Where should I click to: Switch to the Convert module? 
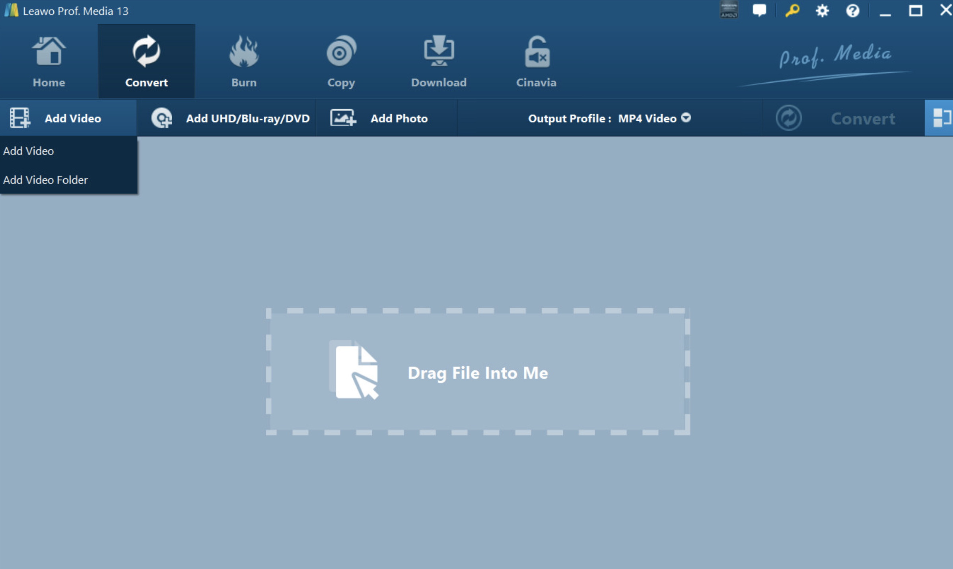[x=146, y=62]
